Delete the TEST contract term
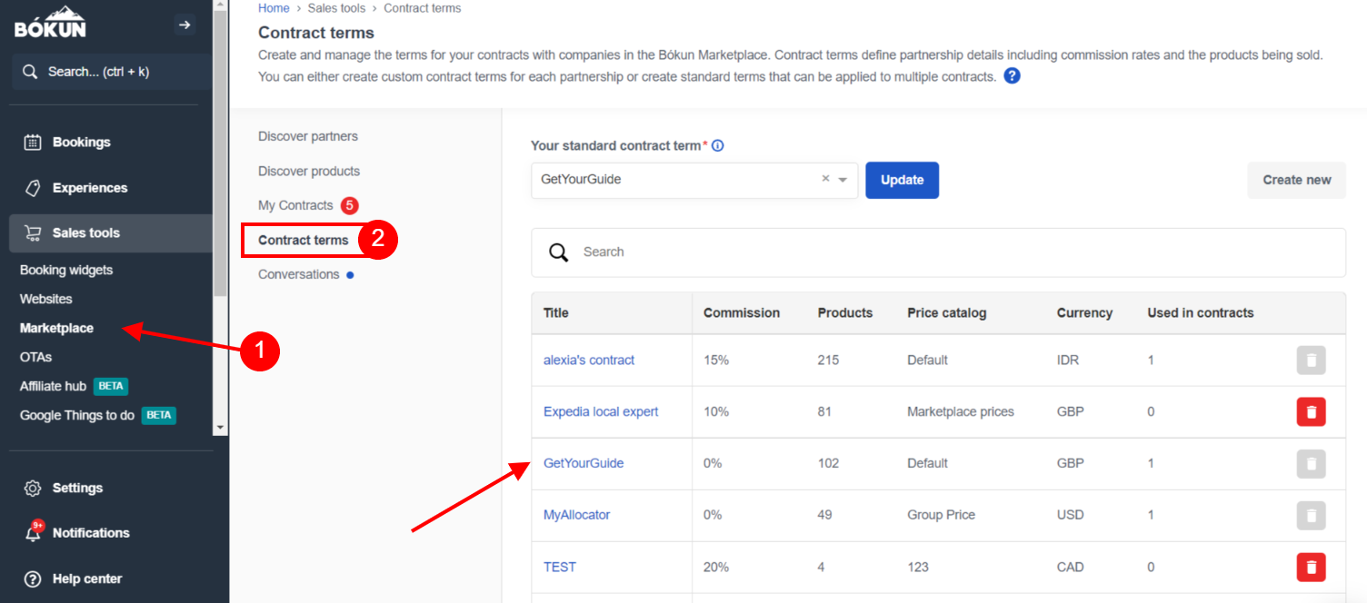 pos(1311,567)
